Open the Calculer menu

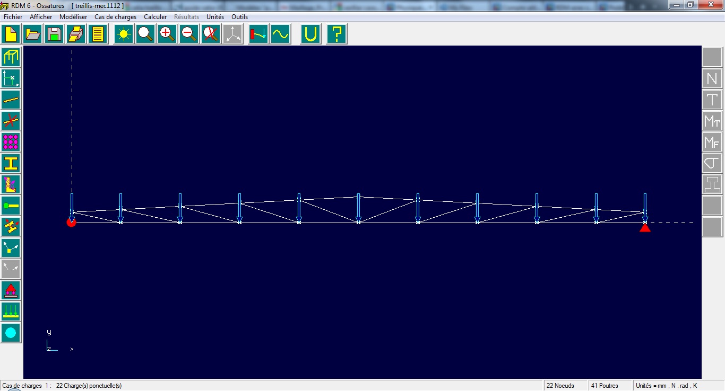click(156, 17)
